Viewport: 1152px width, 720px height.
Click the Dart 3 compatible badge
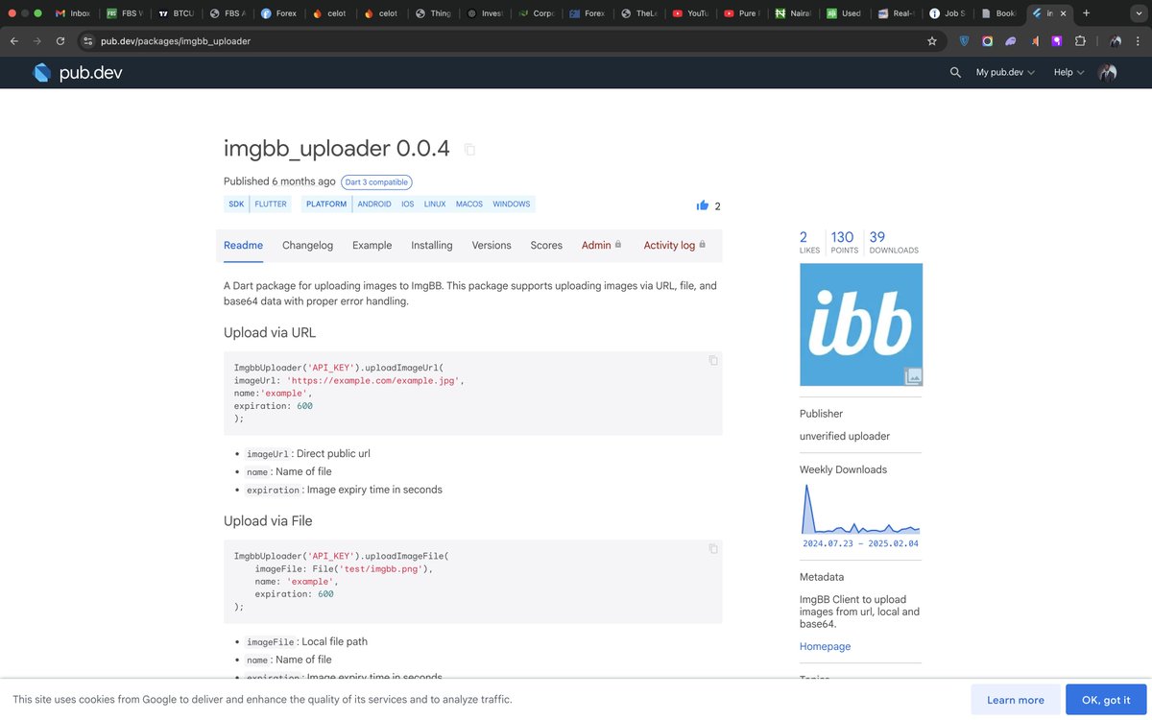tap(377, 181)
